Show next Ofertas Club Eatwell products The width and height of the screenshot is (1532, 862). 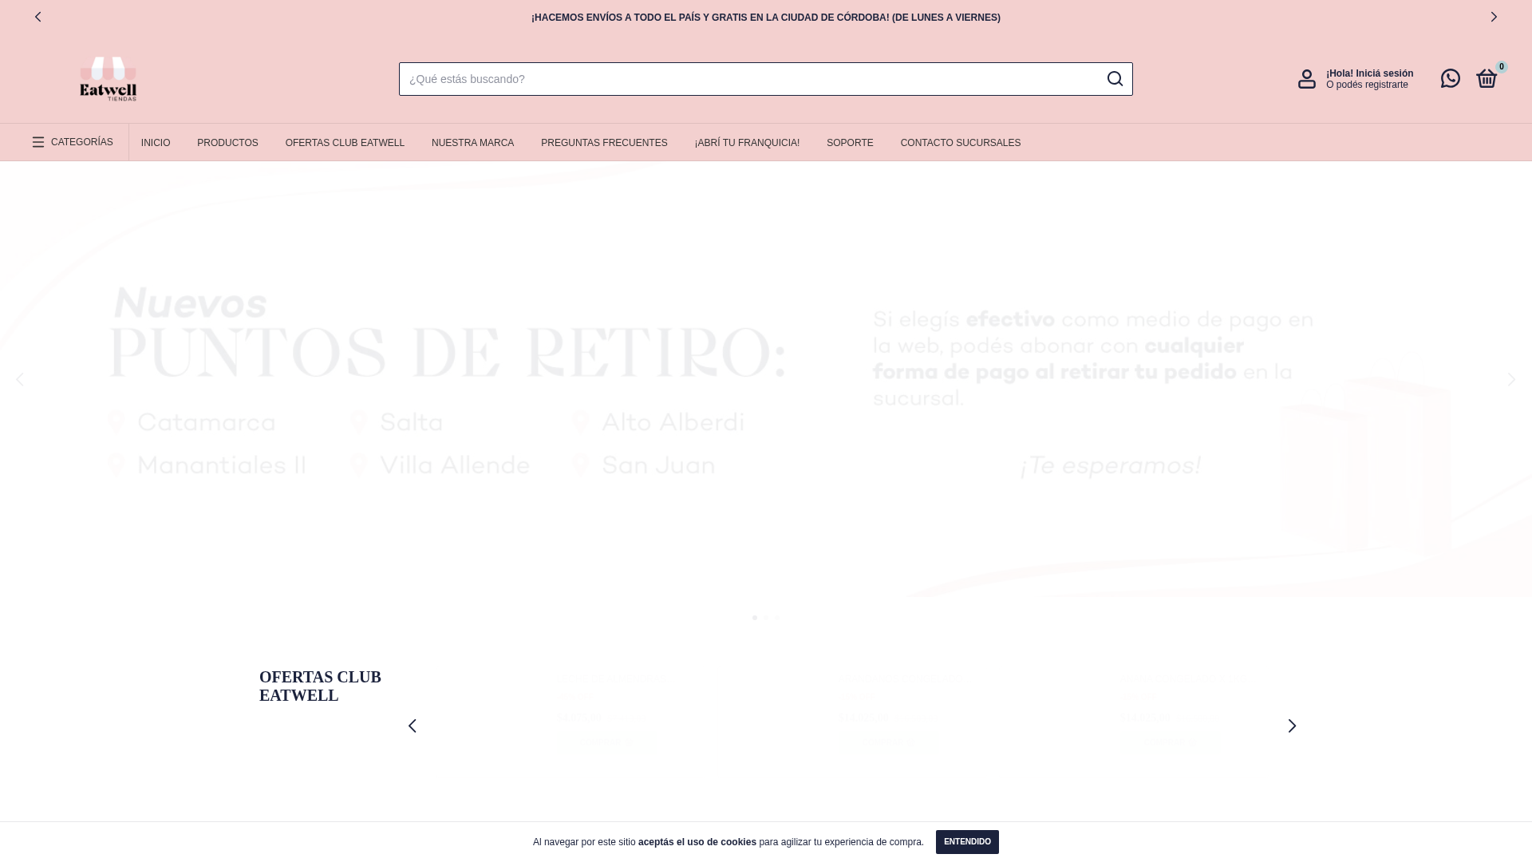1292,726
